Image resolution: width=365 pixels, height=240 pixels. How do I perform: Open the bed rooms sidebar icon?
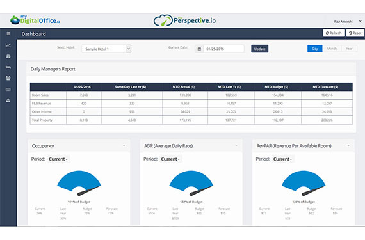click(x=8, y=67)
